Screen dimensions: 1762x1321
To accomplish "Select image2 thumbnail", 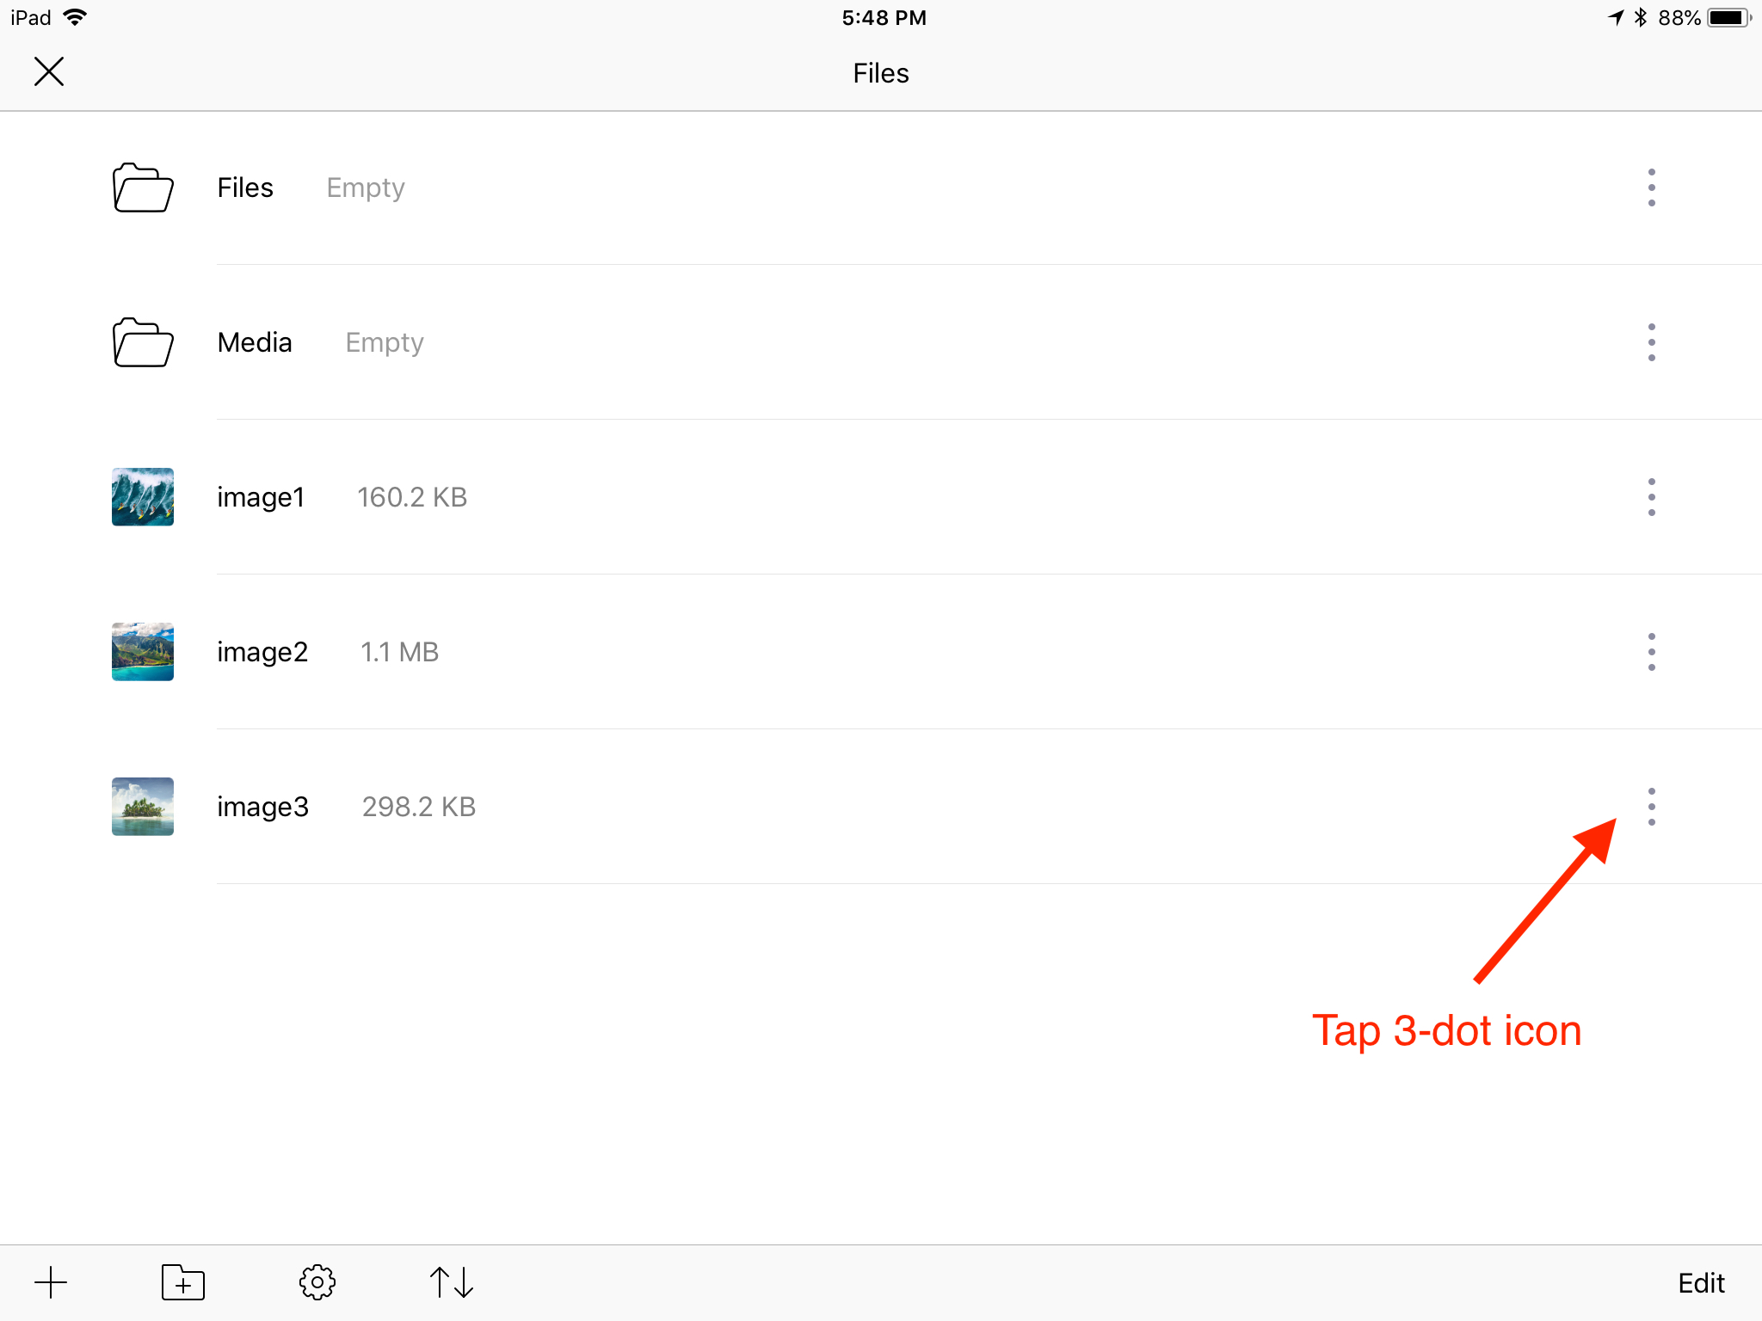I will [141, 652].
